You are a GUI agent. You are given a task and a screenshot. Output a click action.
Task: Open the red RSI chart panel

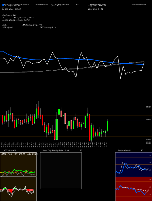(133, 189)
